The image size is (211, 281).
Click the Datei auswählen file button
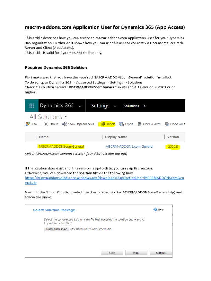(x=57, y=229)
